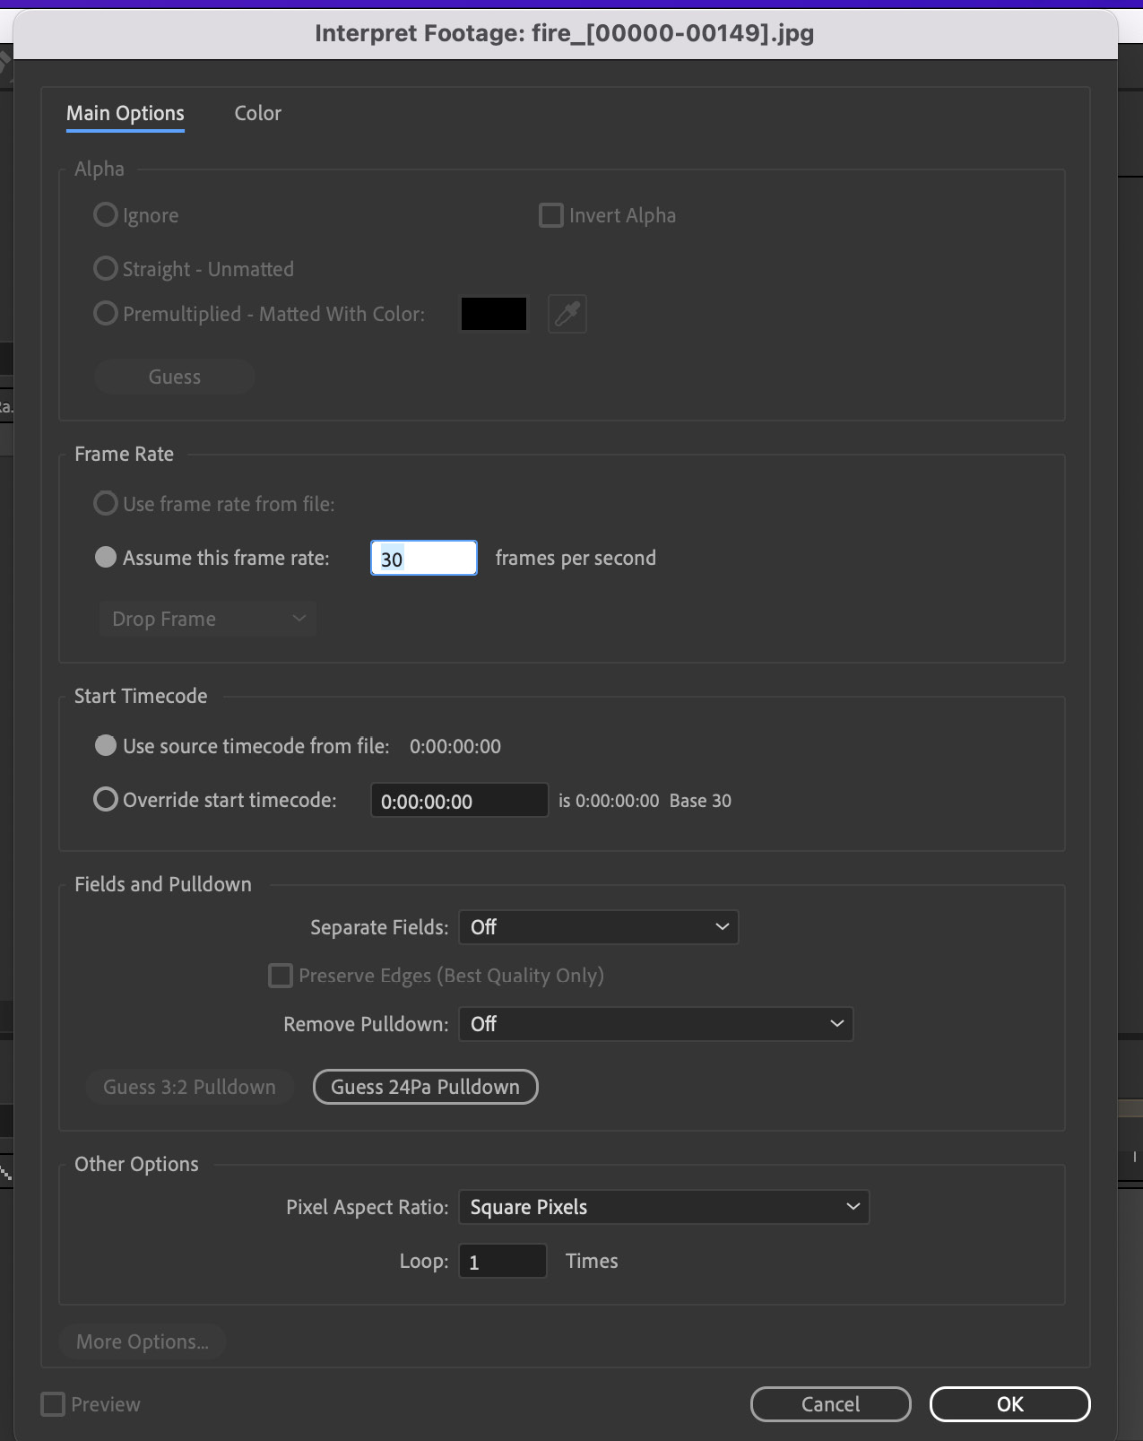Screen dimensions: 1143x1441
Task: Click the alpha Guess button
Action: 175,377
